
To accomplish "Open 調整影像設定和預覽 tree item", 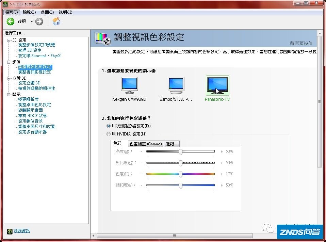I will click(37, 45).
